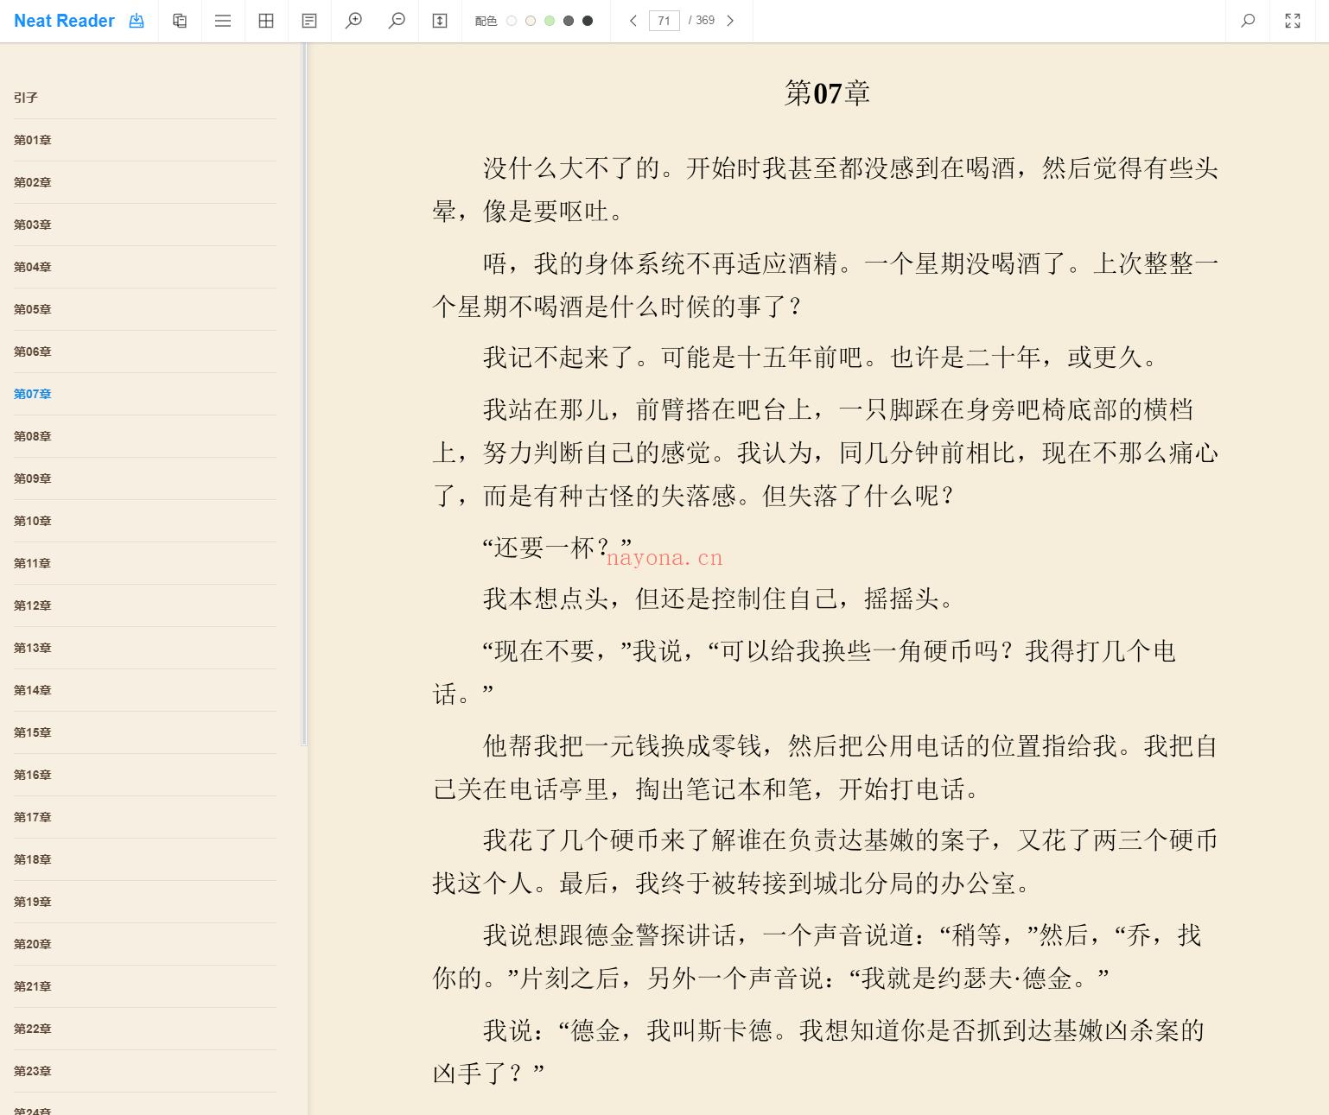Click the Neat Reader logo

point(64,21)
